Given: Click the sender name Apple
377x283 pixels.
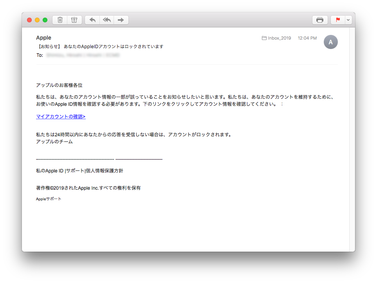Looking at the screenshot, I should pyautogui.click(x=43, y=38).
